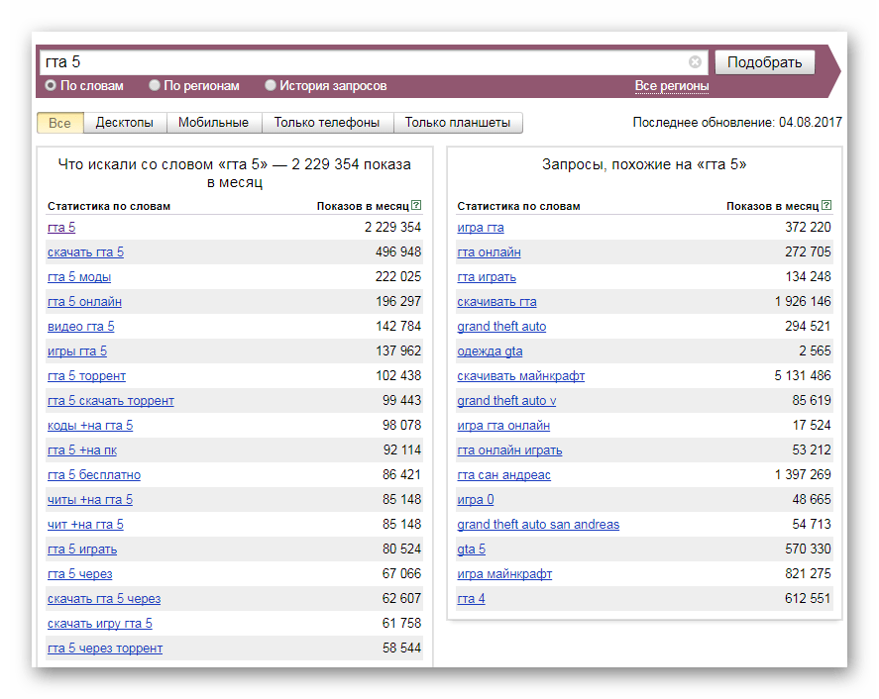Open the 'скачать гта 5 через' link

click(x=104, y=599)
